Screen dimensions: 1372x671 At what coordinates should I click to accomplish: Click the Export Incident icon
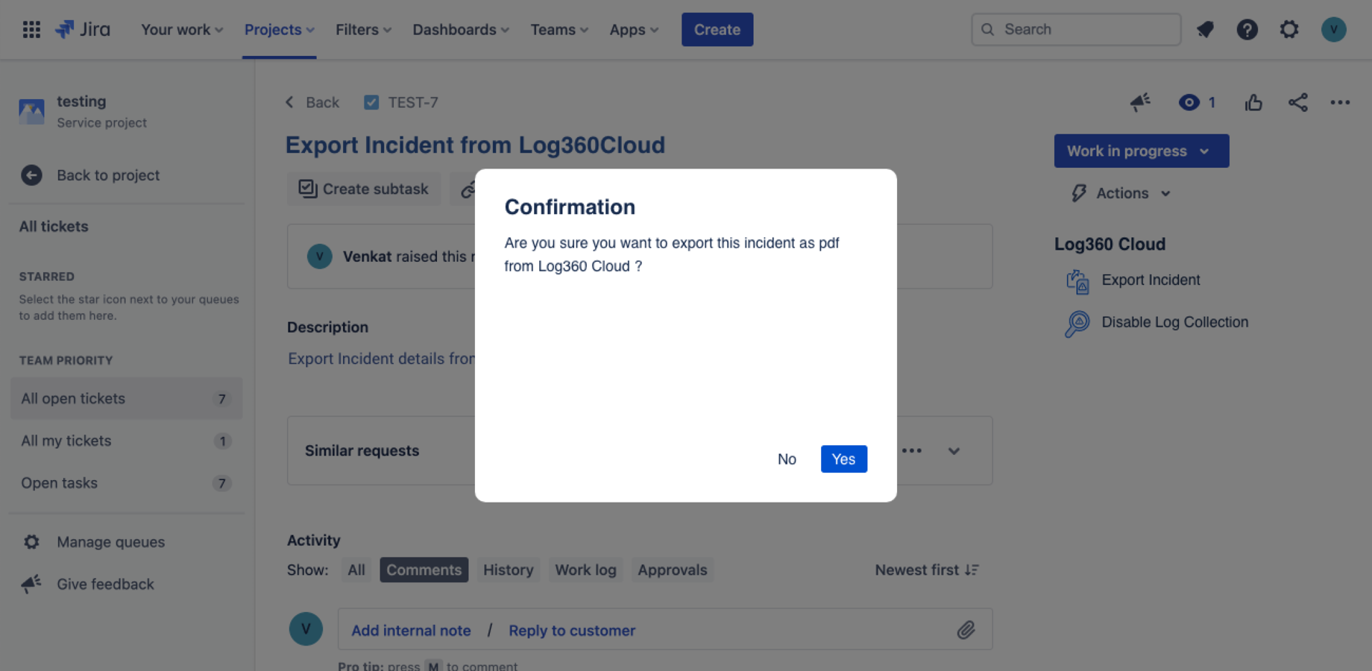coord(1077,281)
